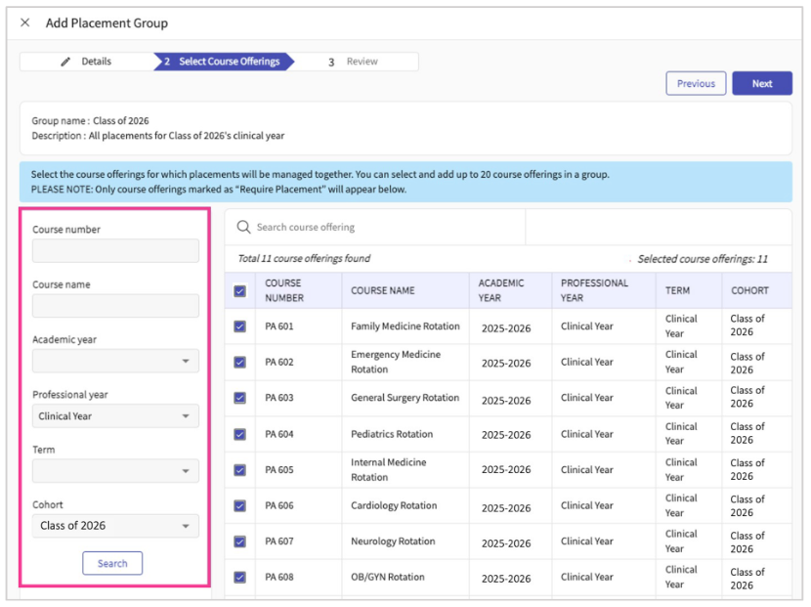Click the search magnifier icon

coord(244,227)
